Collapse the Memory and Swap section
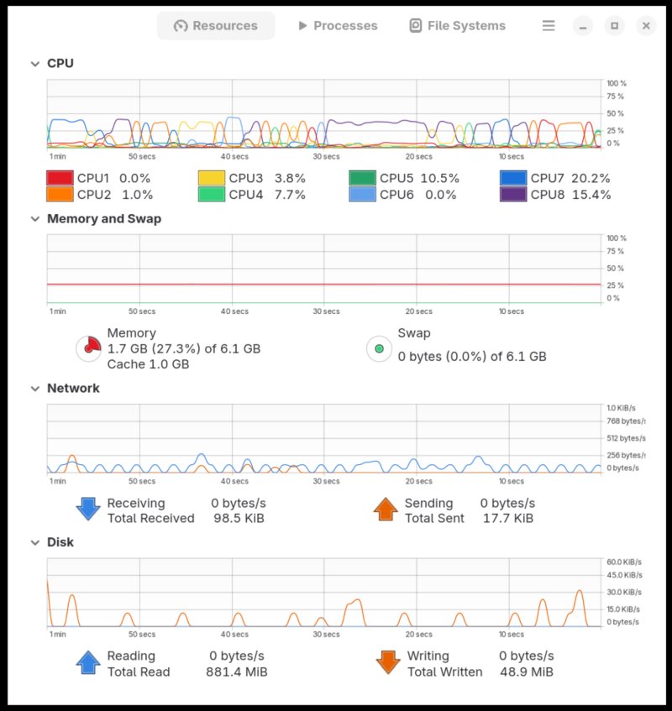 (34, 219)
